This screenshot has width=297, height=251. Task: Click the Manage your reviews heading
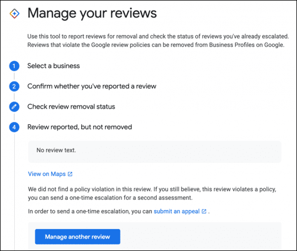(x=92, y=13)
